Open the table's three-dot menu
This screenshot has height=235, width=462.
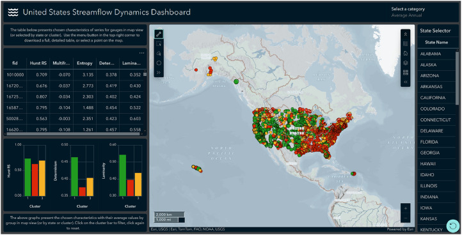coord(141,53)
